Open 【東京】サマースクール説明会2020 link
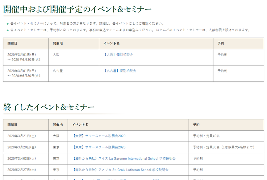The image size is (267, 180). [x=99, y=147]
